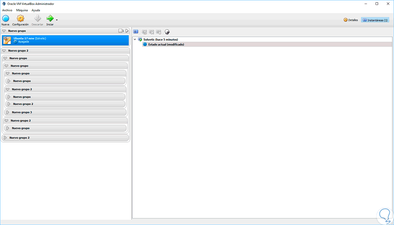Click the Nueva label under the toolbar icon
Screen dimensions: 394x225
(x=5, y=25)
